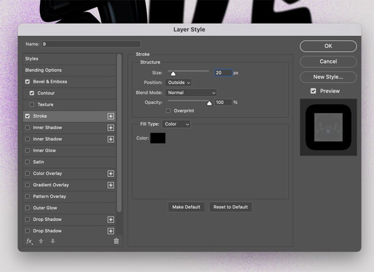Add another Color Overlay with plus icon
This screenshot has width=374, height=272.
[x=111, y=173]
